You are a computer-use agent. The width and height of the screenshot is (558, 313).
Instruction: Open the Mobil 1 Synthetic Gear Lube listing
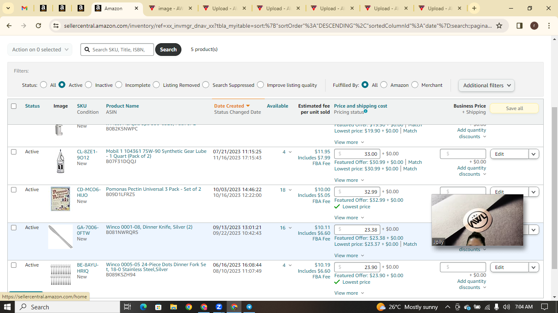point(156,154)
